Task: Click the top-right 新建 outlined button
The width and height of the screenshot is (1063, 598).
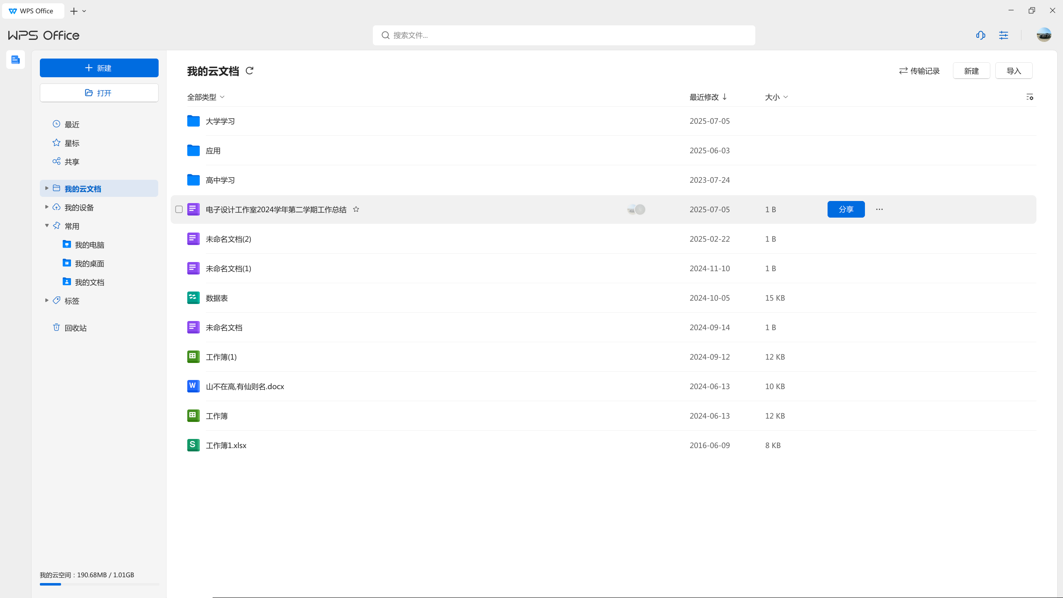Action: (x=971, y=71)
